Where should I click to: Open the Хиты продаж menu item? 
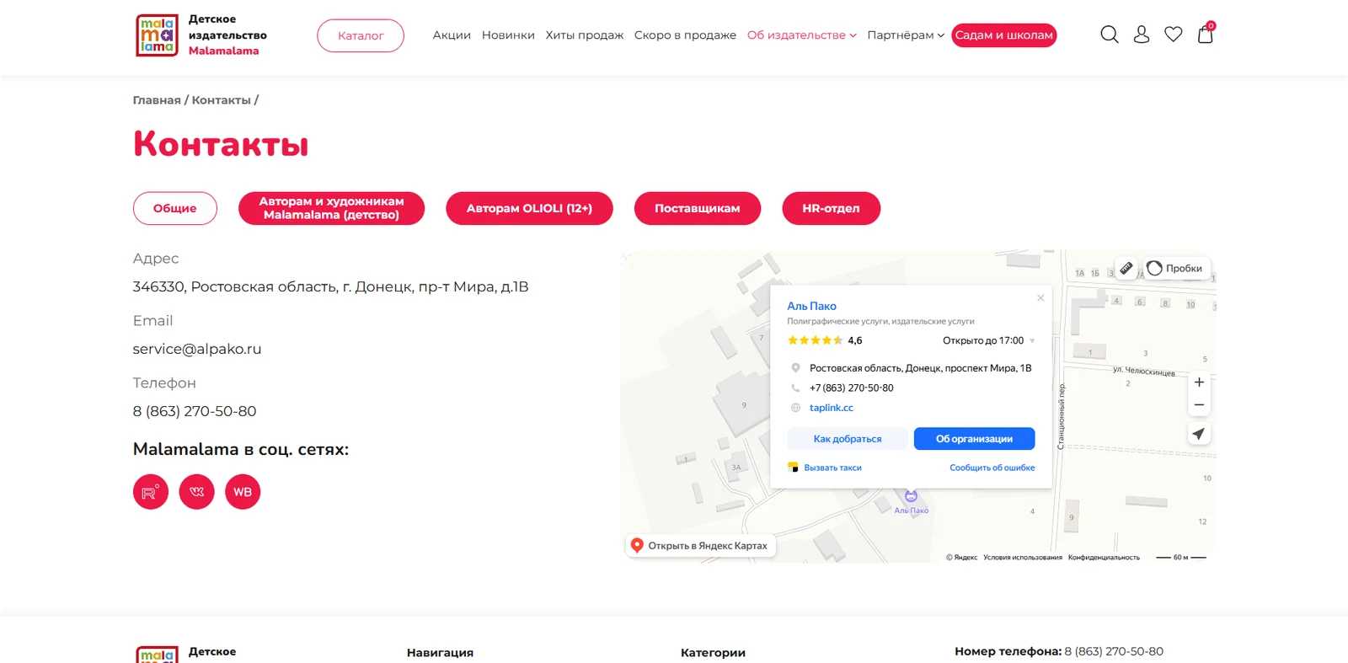[585, 35]
